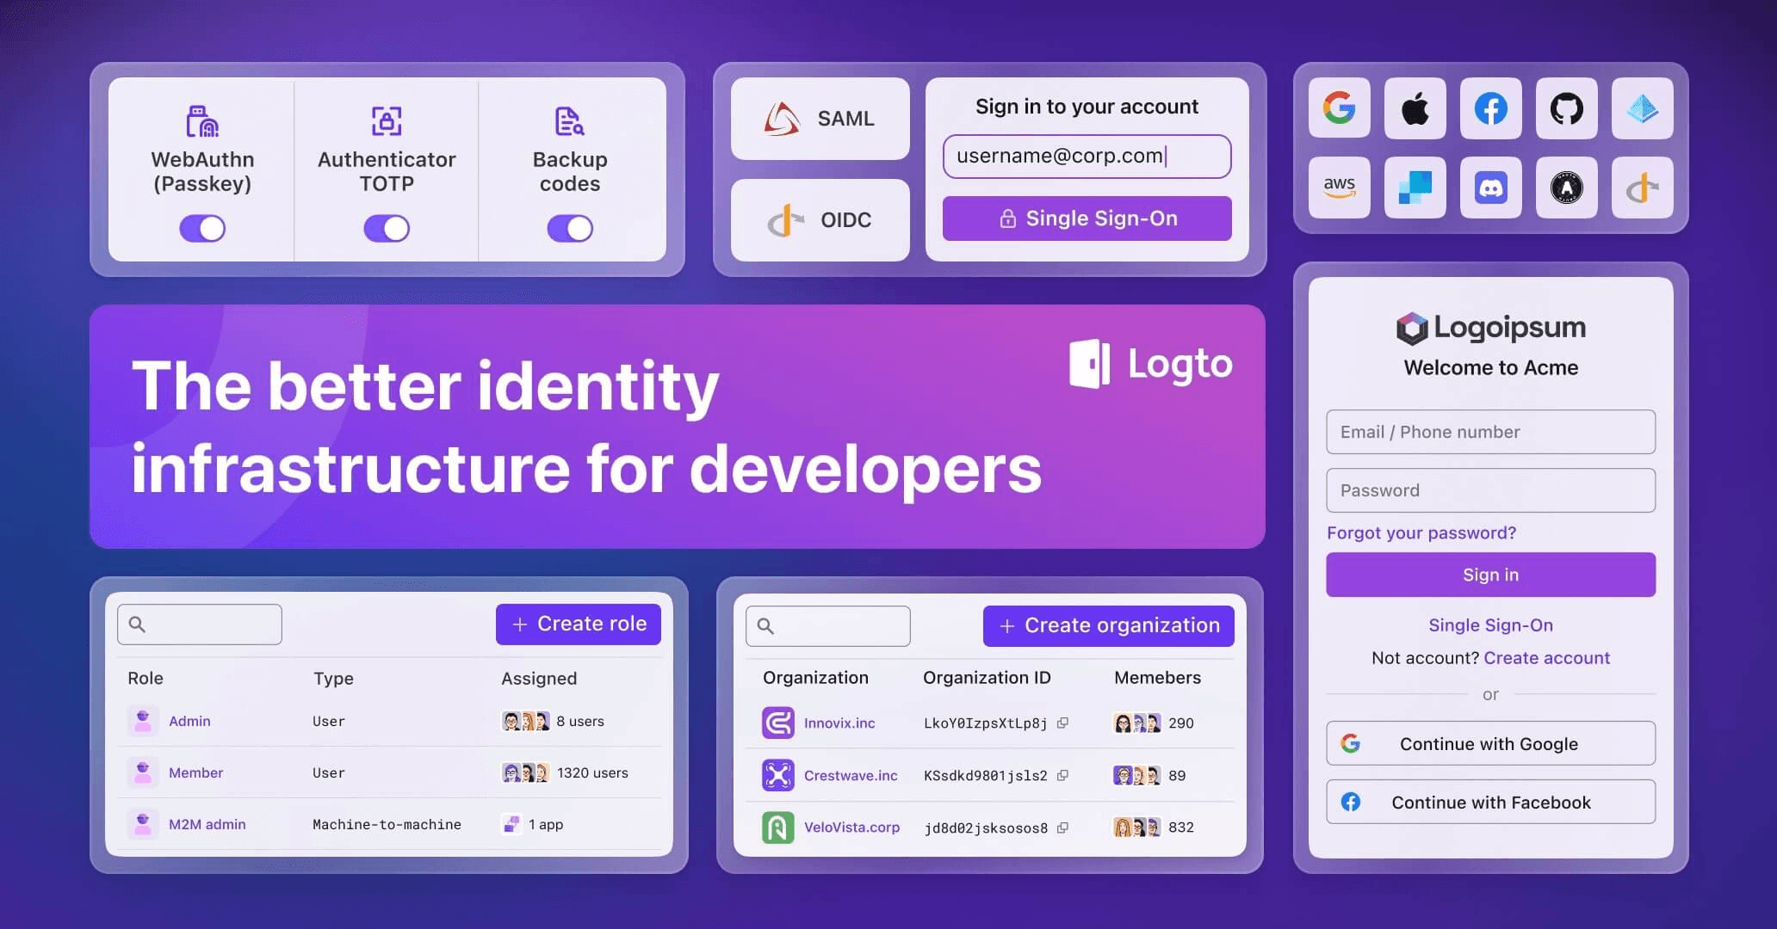Click the VeloVista.corp organization logo
Screen dimensions: 1777x929
pos(778,827)
